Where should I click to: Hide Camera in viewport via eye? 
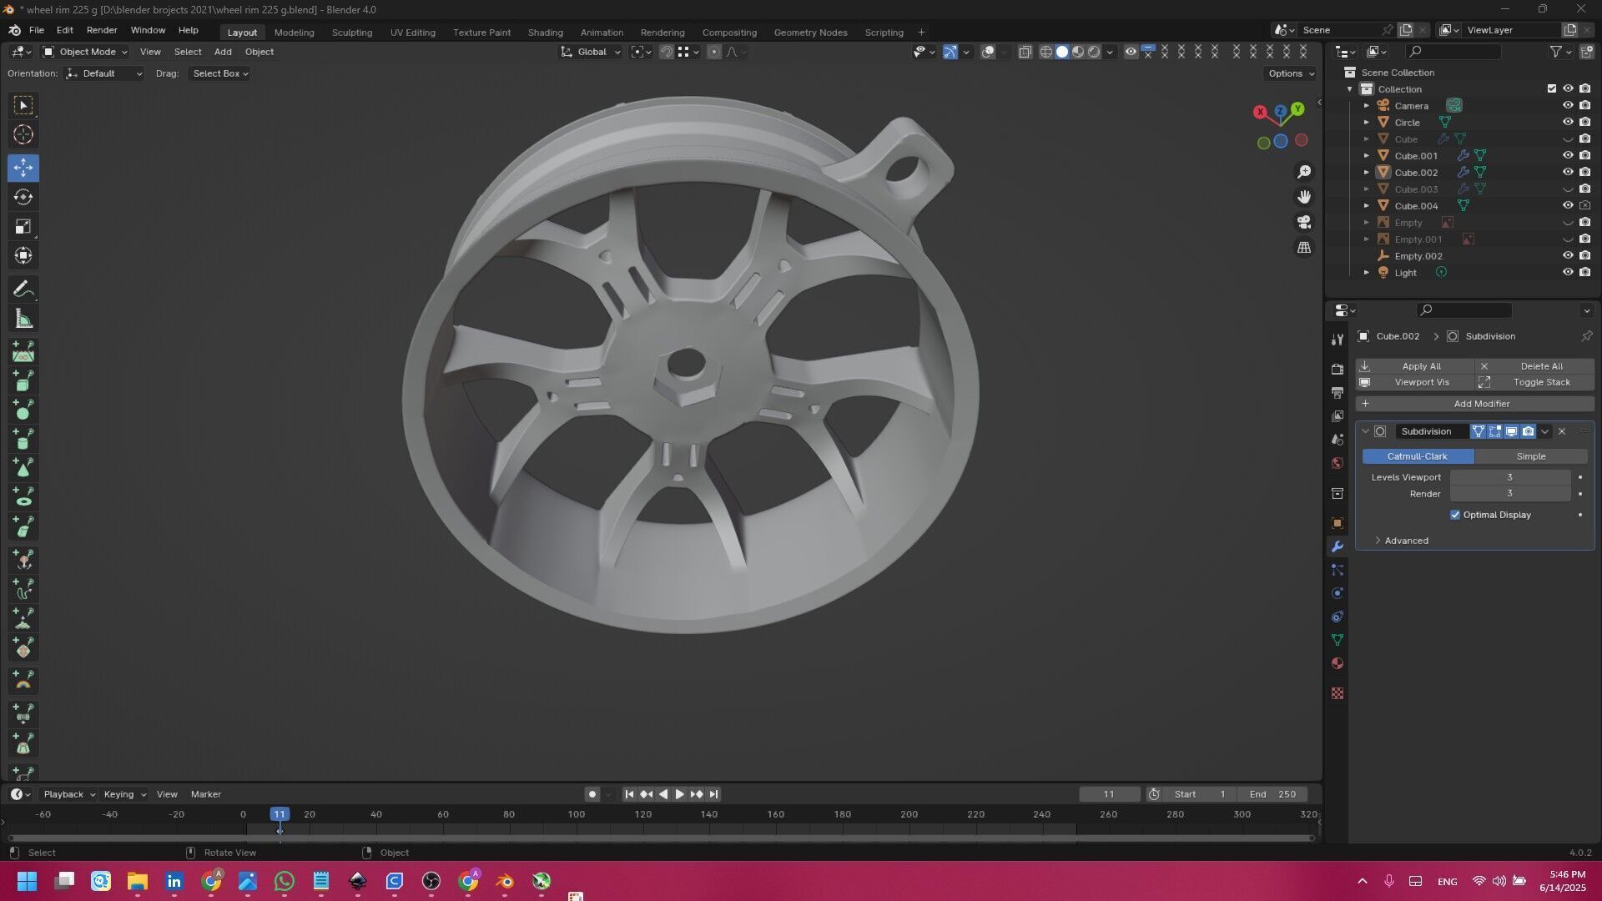[x=1568, y=106]
